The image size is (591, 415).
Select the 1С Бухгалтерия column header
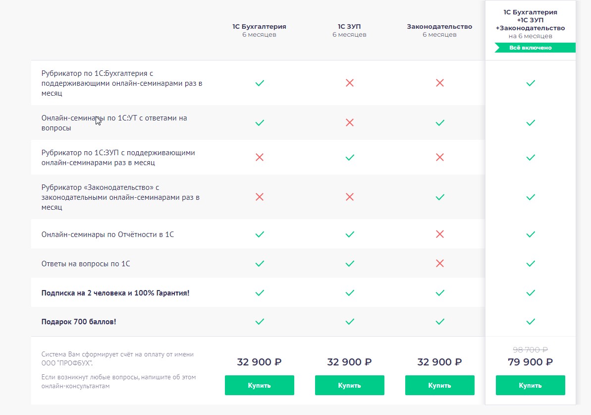(259, 27)
